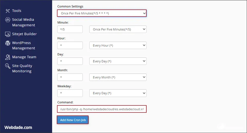The height and width of the screenshot is (133, 247).
Task: Click into the Month input field
Action: coord(70,77)
